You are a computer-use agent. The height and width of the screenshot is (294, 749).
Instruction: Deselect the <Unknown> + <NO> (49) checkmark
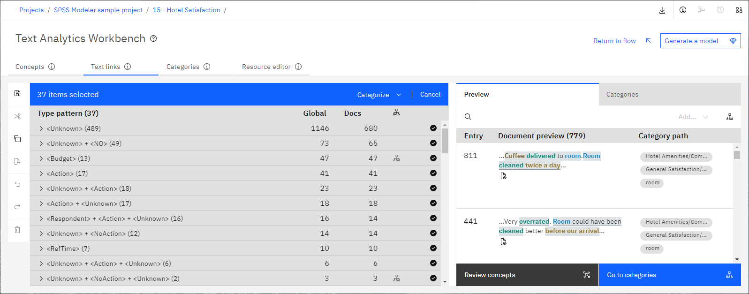(433, 143)
